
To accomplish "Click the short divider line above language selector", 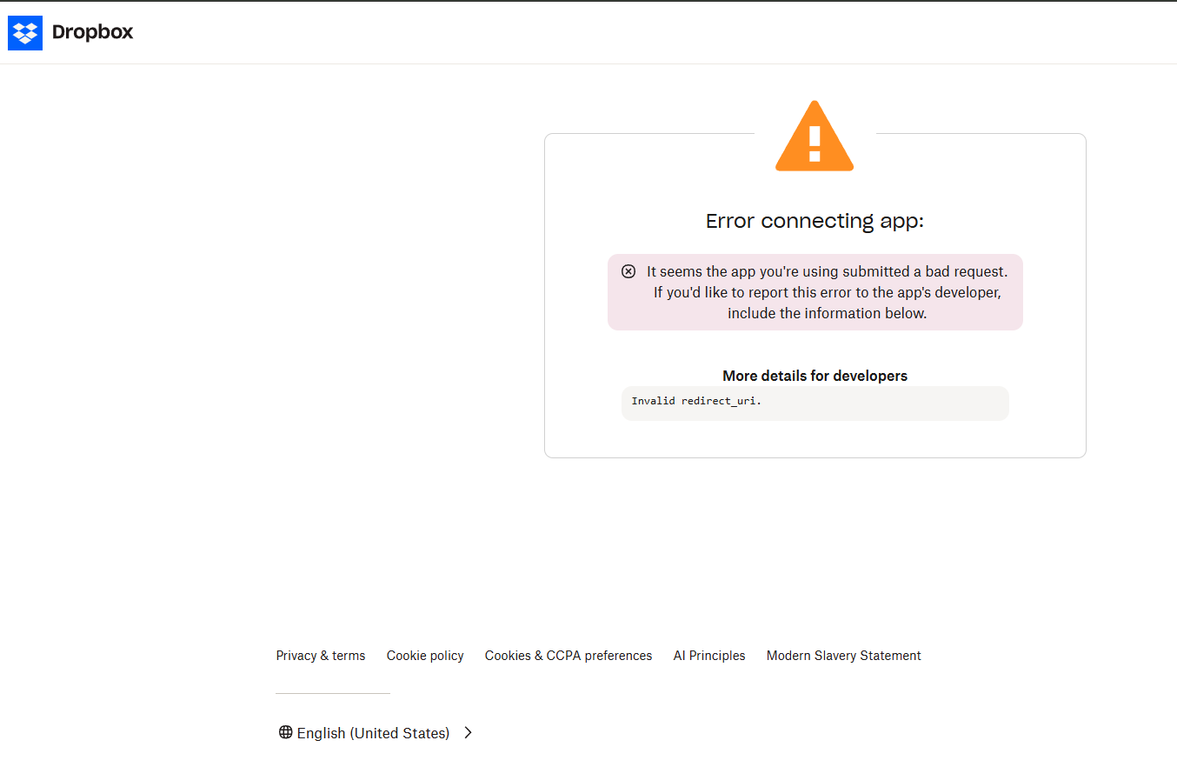I will 333,693.
